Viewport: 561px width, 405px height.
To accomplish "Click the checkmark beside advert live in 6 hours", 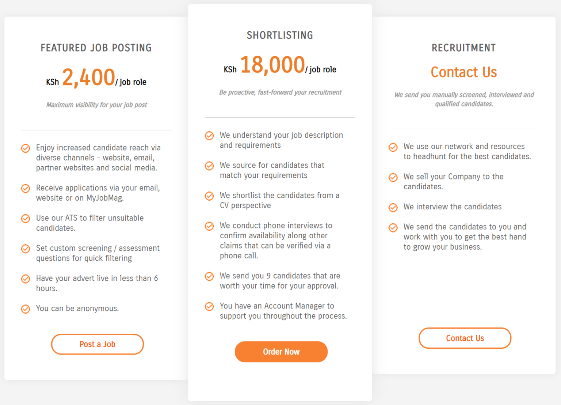I will pyautogui.click(x=25, y=279).
